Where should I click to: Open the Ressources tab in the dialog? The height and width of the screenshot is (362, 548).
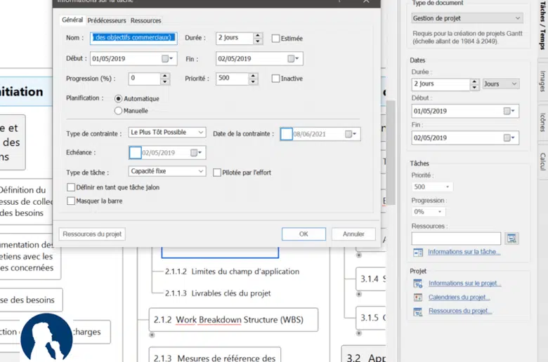[145, 20]
